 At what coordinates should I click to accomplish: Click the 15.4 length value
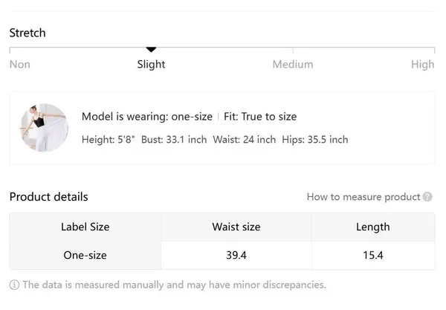(372, 255)
